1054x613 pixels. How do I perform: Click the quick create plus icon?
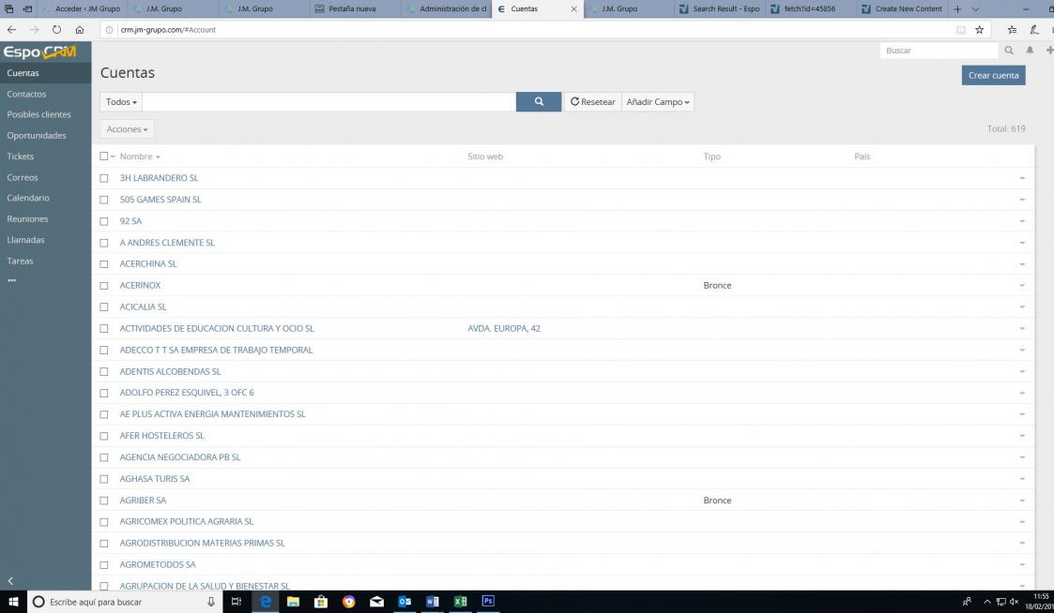click(x=1049, y=51)
